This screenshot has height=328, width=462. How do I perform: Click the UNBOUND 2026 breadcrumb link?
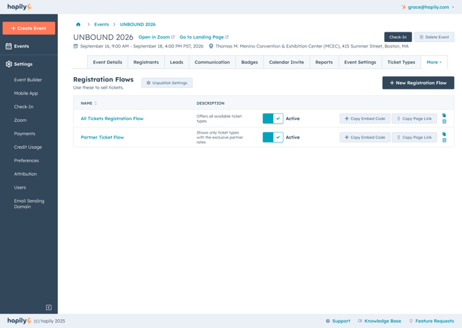[x=138, y=24]
